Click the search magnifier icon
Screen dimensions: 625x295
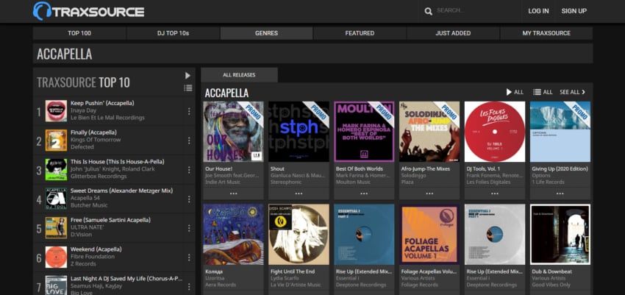(429, 11)
